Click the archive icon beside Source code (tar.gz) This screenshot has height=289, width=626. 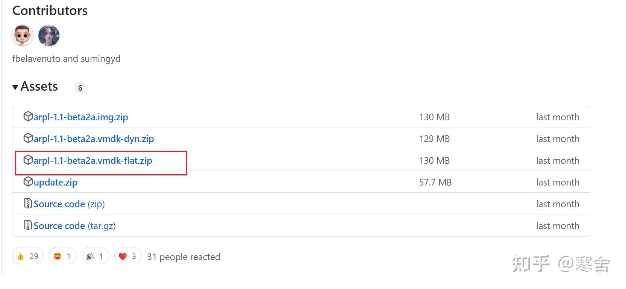[28, 225]
